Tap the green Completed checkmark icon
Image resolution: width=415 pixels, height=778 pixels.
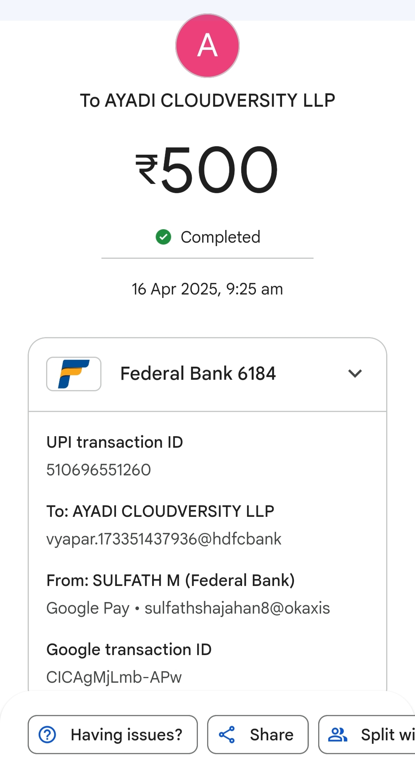[163, 237]
